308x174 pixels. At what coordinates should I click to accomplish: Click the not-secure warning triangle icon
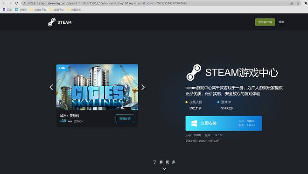[x=24, y=3]
